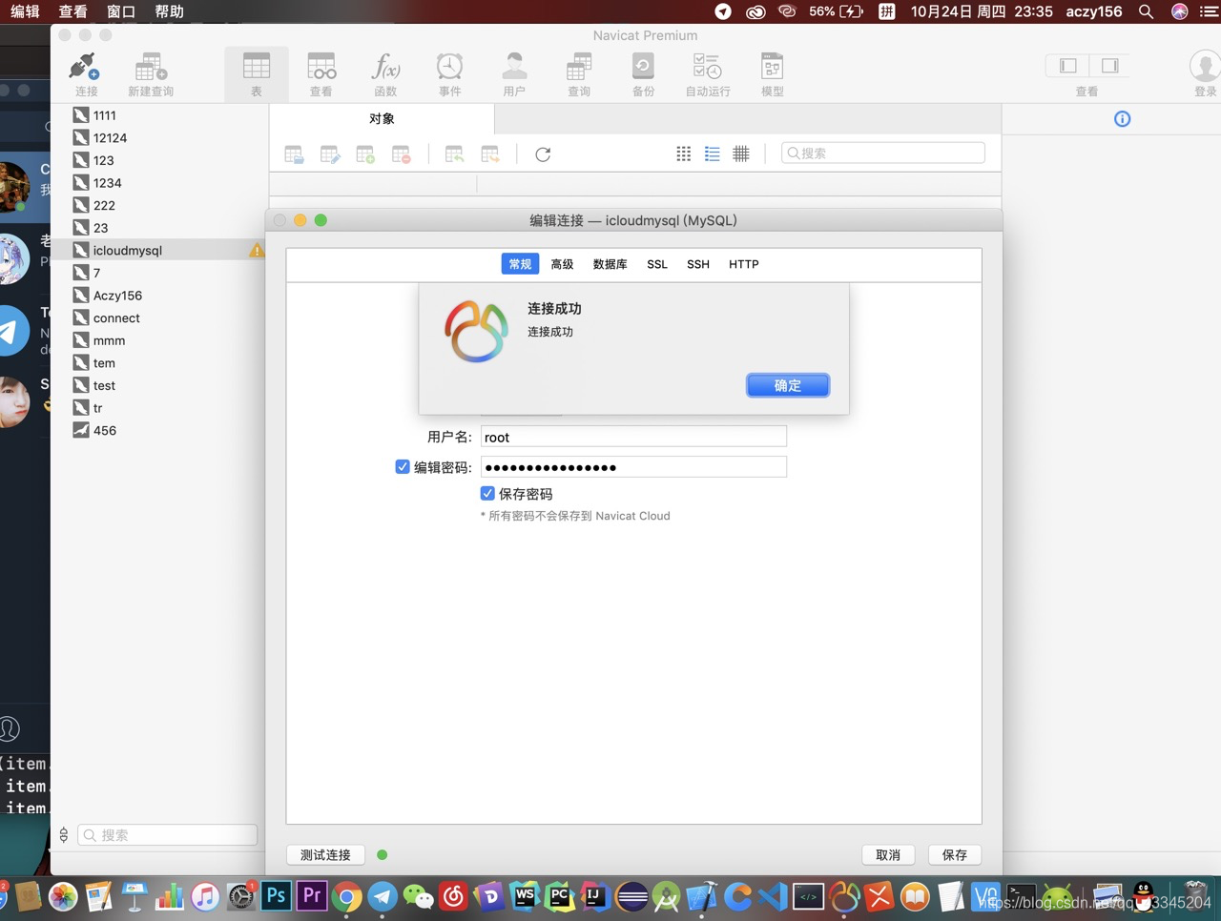1221x921 pixels.
Task: Open the 事件 (Event) clock icon
Action: tap(450, 74)
